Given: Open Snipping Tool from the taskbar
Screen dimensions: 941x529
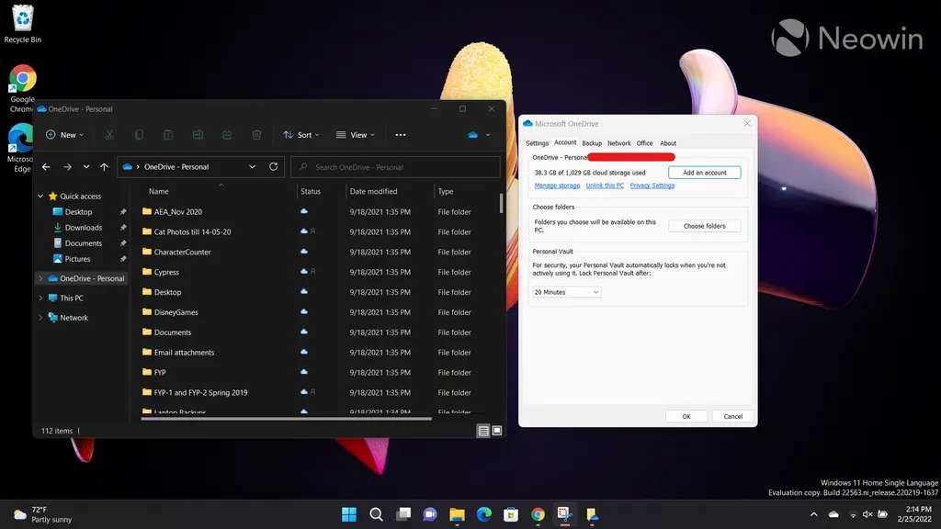Looking at the screenshot, I should click(565, 514).
